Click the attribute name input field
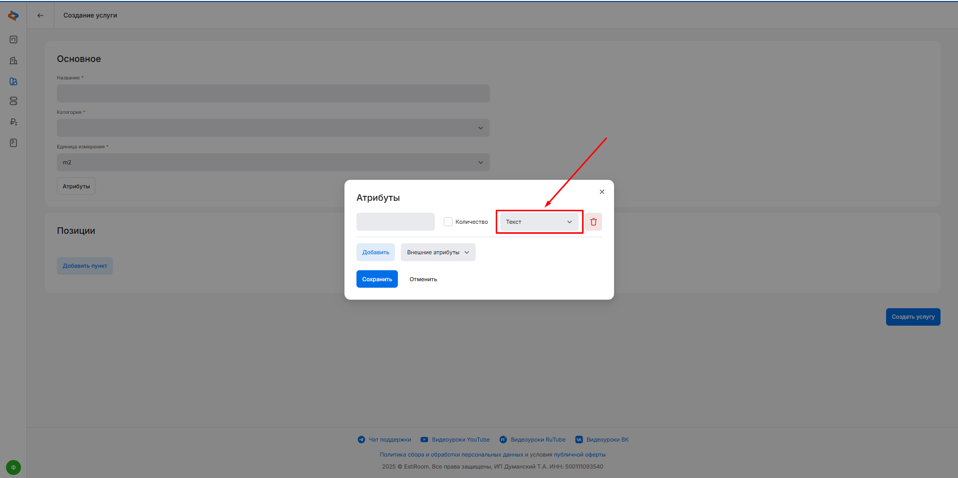 [395, 222]
